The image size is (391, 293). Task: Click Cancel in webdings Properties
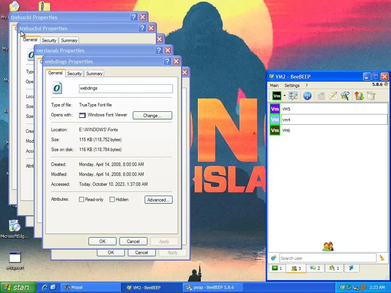pyautogui.click(x=133, y=241)
